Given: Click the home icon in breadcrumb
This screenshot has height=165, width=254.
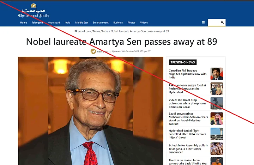Looking at the screenshot, I should click(75, 31).
